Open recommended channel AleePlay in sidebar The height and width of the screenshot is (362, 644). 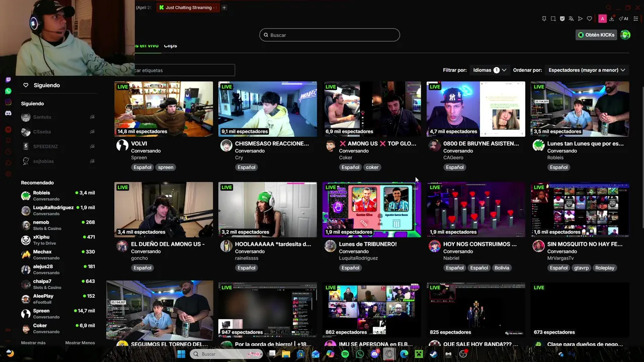(58, 299)
